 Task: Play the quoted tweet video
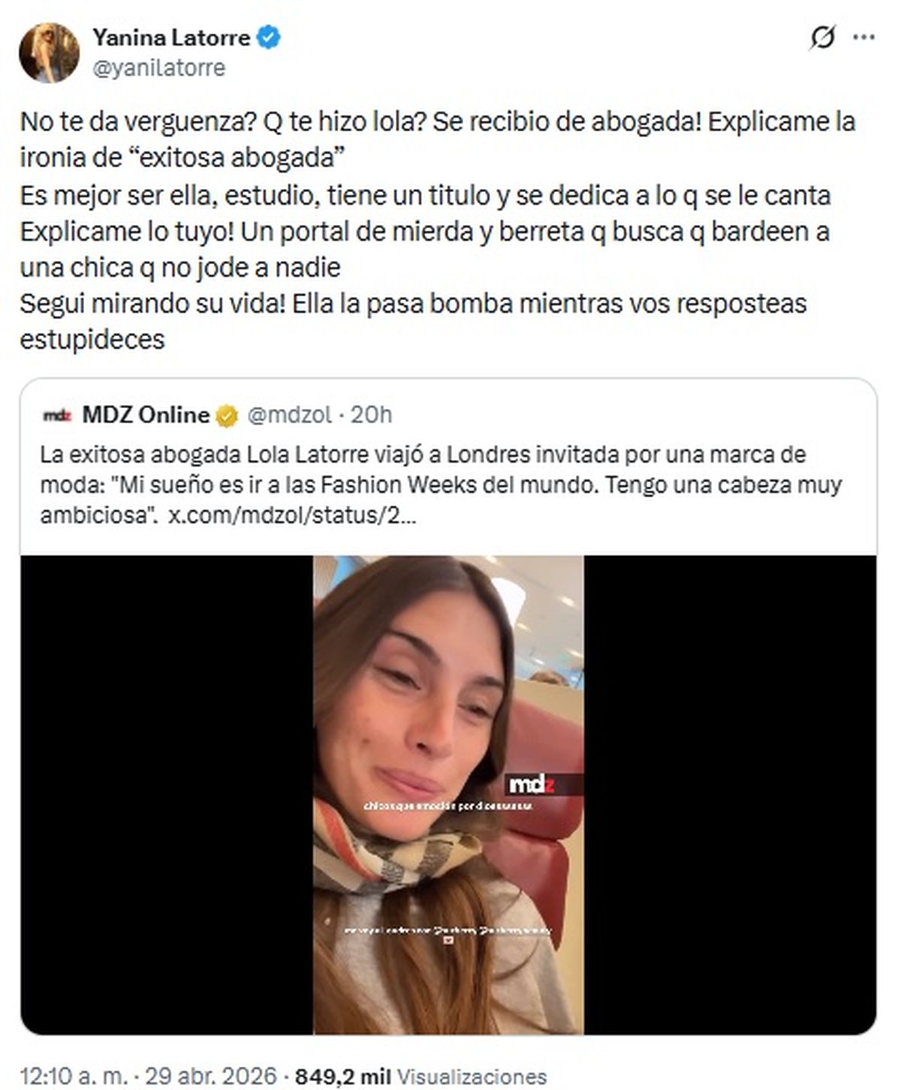448,795
